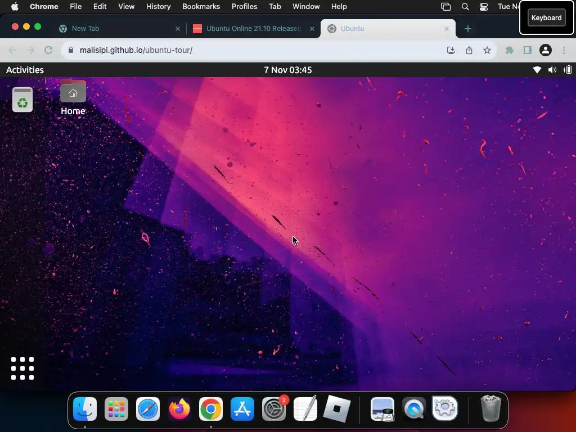Click the screen mirroring menu bar icon
Screen dimensions: 576x432
[445, 7]
